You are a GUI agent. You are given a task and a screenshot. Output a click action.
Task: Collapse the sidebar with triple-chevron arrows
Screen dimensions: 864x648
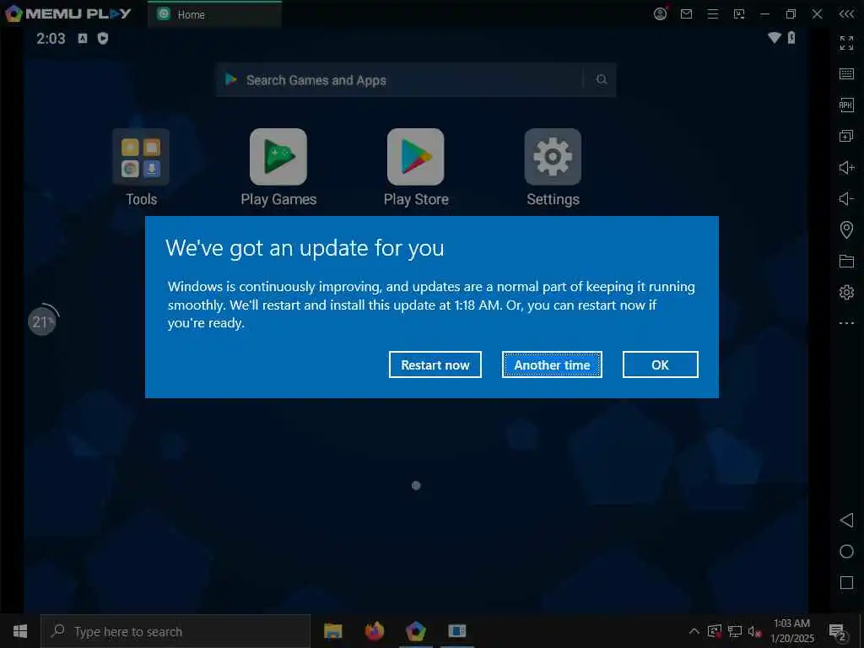point(846,13)
